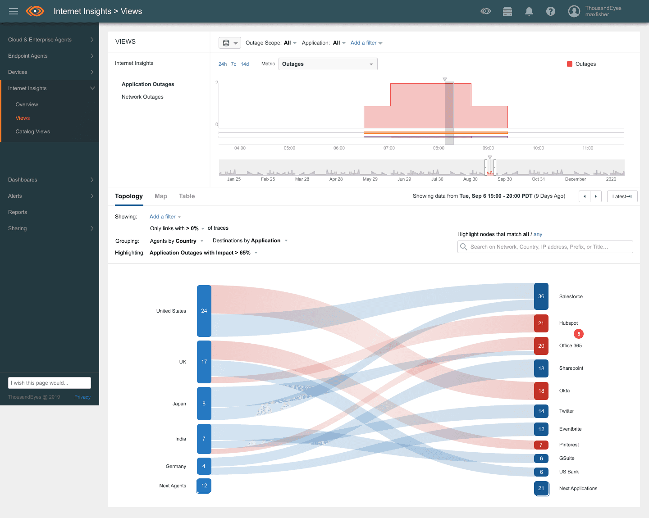Expand Cloud & Enterprise Agents menu
649x518 pixels.
click(x=50, y=40)
